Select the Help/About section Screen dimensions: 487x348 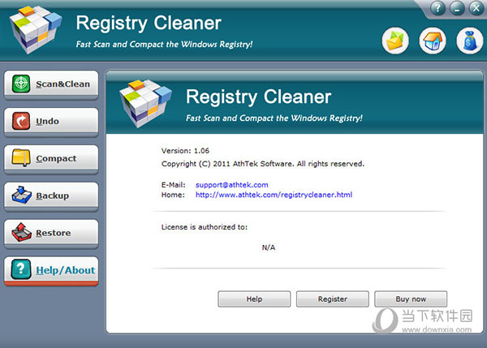[51, 271]
